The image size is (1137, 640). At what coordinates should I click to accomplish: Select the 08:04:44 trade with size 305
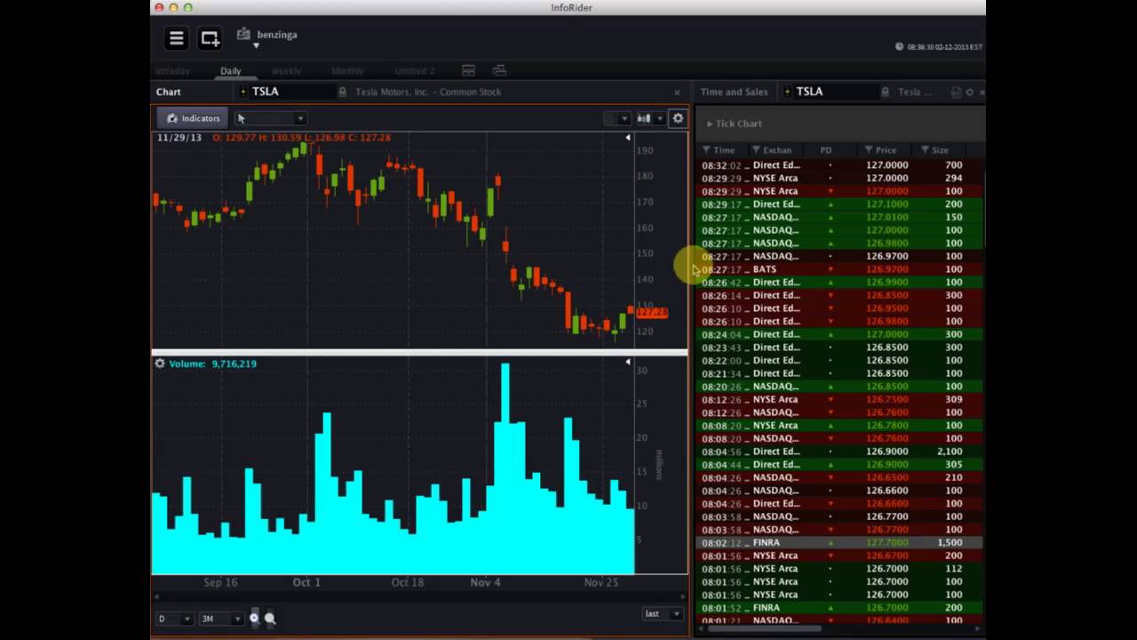click(x=839, y=464)
